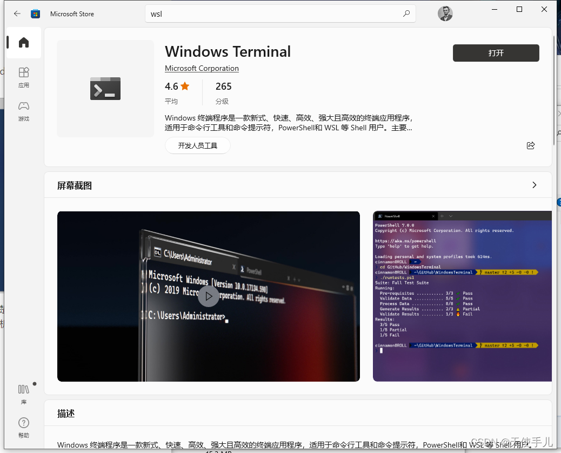Open the Home tab in sidebar
Screen dimensions: 561x453
(x=24, y=43)
